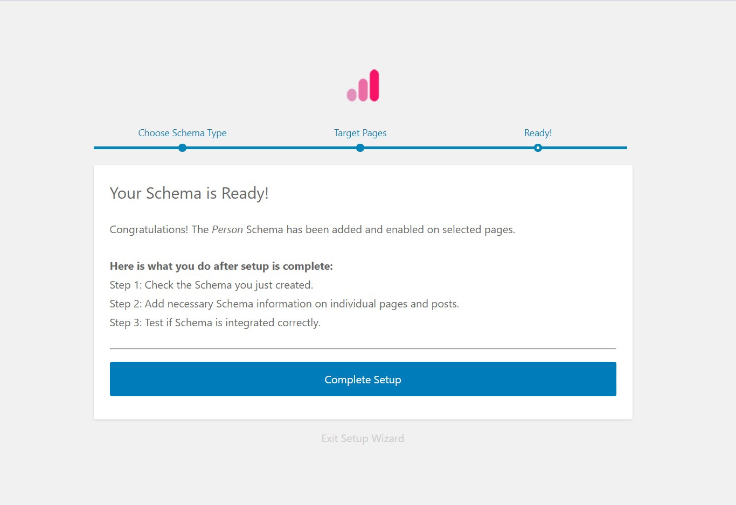Click bold 'Here is what you do' text

(221, 266)
